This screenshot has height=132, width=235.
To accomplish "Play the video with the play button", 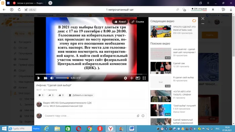I will coord(39,78).
